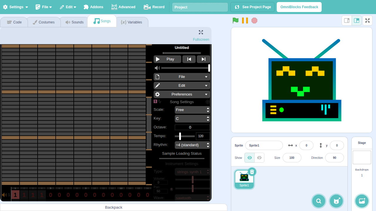The image size is (376, 211).
Task: Choose a backdrop with image icon
Action: coord(362,201)
